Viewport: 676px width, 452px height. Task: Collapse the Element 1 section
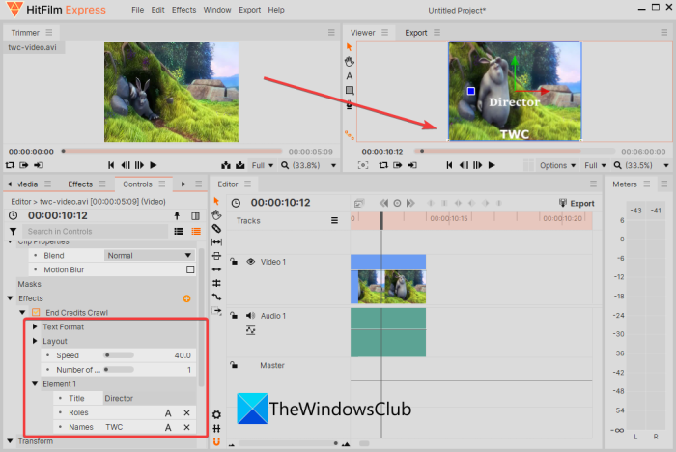(35, 383)
